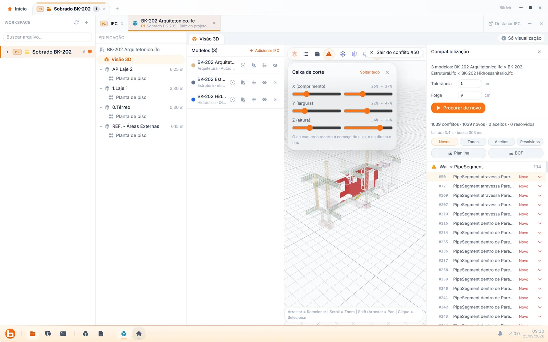Select the Novos conflict filter
This screenshot has width=548, height=342.
click(x=445, y=142)
